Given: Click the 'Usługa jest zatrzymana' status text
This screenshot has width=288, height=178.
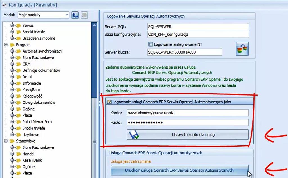Looking at the screenshot, I should [x=130, y=161].
